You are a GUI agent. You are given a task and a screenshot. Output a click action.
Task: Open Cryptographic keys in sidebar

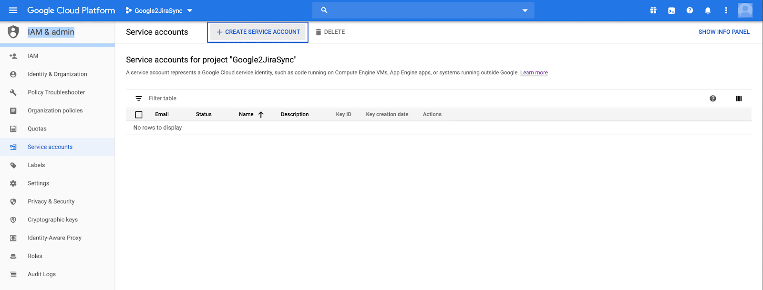pos(57,220)
